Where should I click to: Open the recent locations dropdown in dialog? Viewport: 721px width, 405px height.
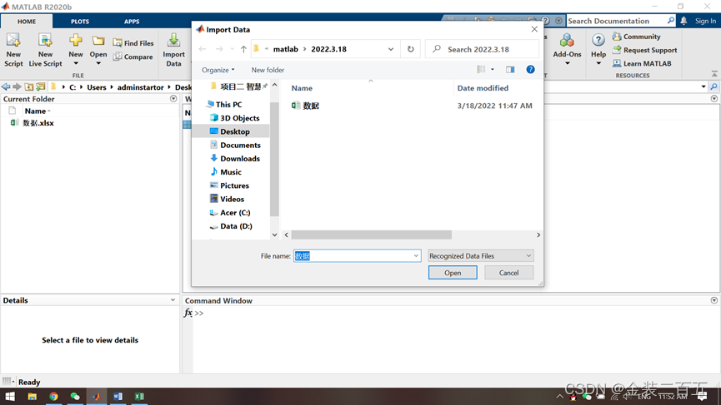click(x=232, y=49)
